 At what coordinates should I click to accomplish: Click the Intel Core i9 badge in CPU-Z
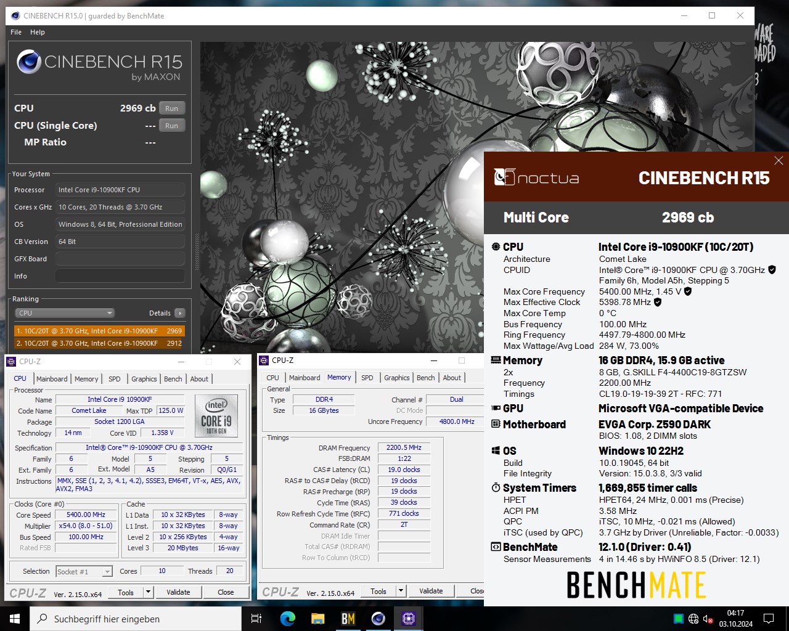click(x=216, y=416)
